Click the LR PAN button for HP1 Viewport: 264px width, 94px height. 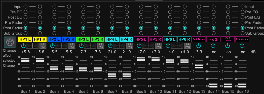(x=43, y=46)
